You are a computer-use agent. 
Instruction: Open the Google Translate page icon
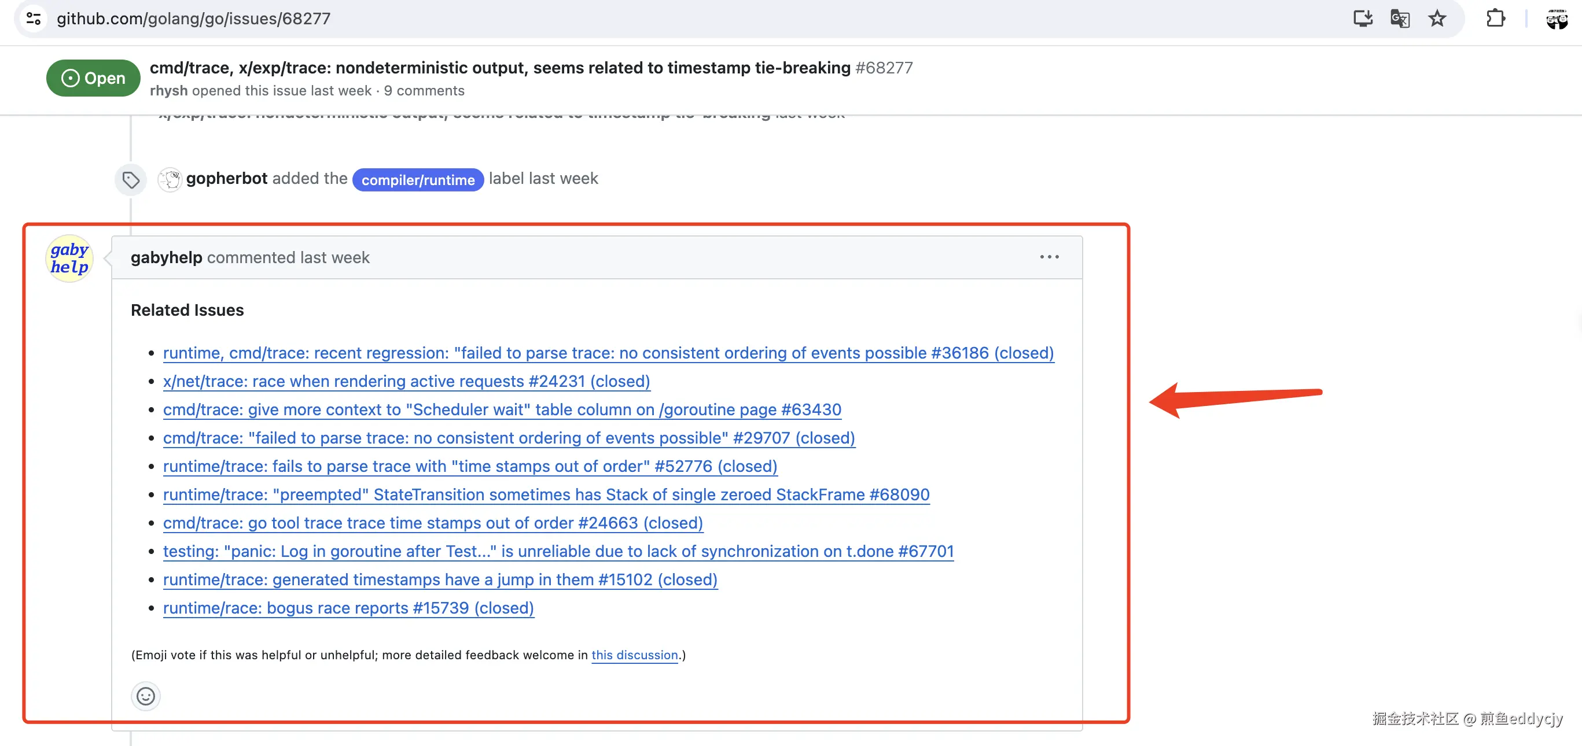coord(1400,19)
